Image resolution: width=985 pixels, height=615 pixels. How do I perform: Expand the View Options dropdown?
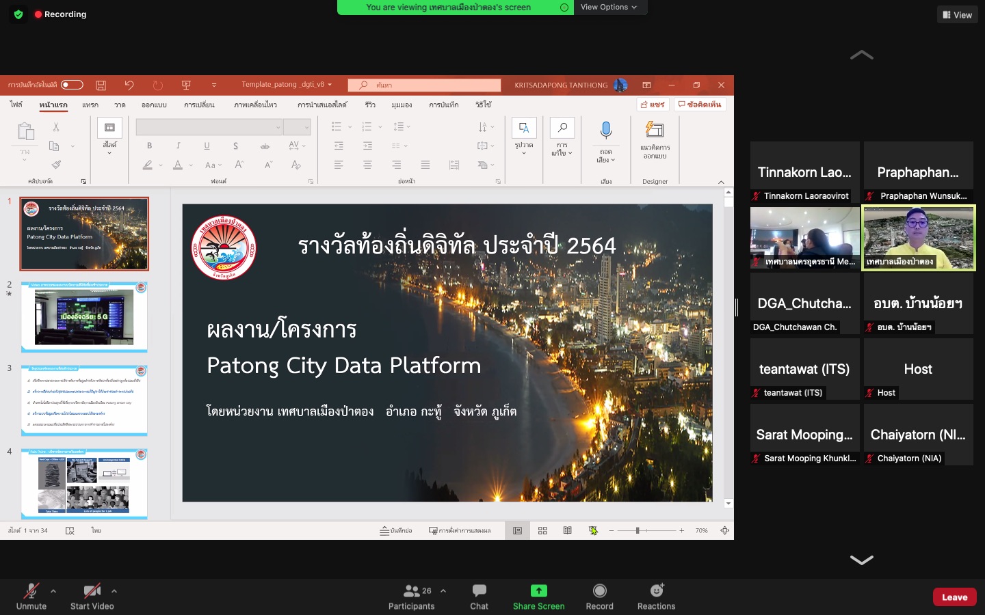(x=608, y=7)
